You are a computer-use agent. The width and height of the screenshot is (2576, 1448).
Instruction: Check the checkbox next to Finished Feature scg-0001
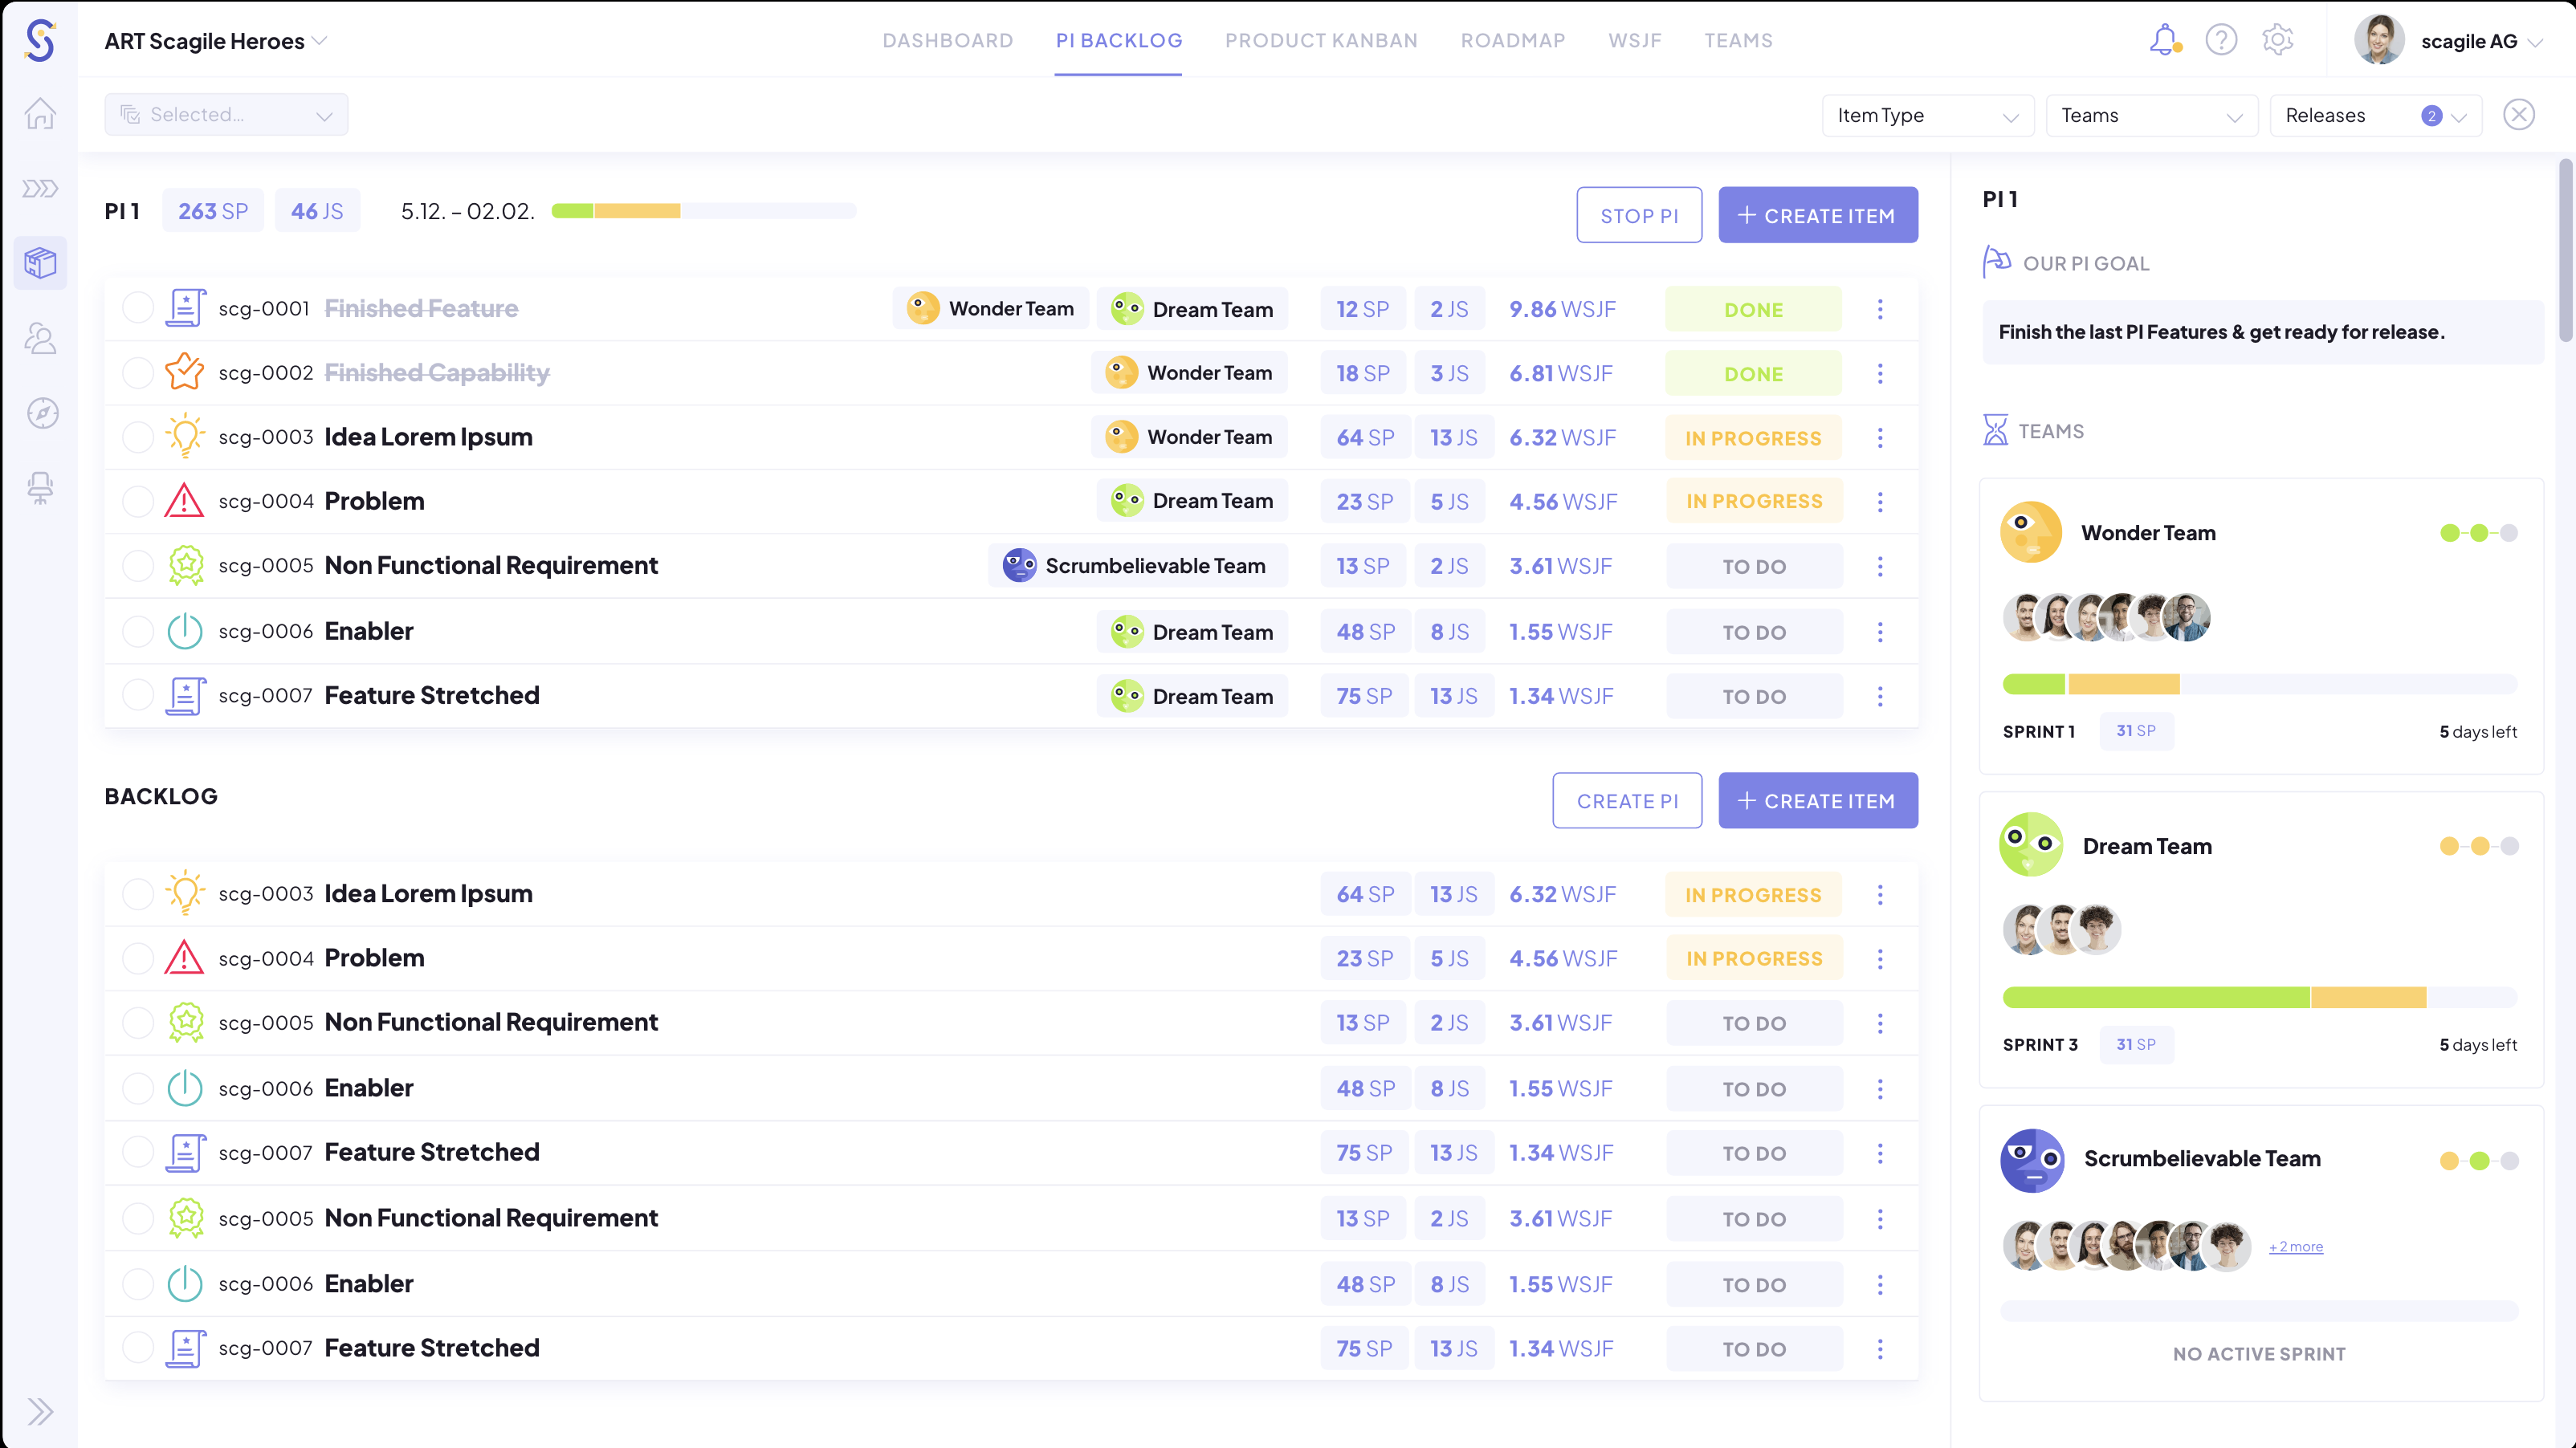coord(137,307)
